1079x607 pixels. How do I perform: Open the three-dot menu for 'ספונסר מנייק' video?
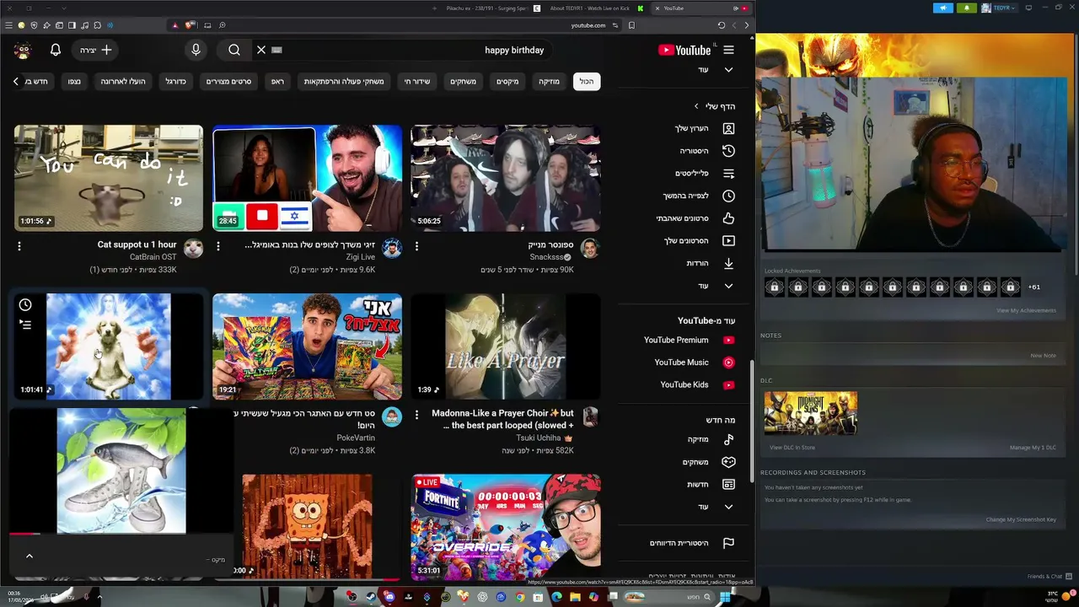tap(416, 246)
